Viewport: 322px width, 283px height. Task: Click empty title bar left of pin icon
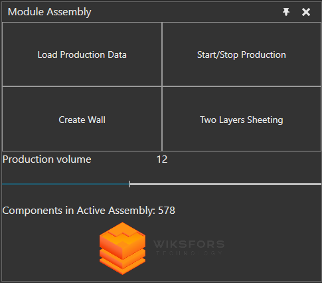click(x=186, y=12)
